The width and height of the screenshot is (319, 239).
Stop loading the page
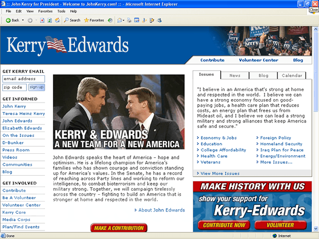[x=42, y=20]
